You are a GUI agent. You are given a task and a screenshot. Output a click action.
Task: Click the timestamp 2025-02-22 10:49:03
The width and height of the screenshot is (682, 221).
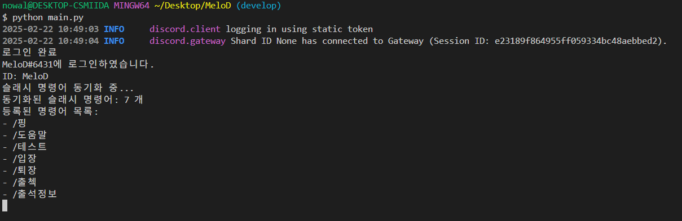(x=51, y=29)
